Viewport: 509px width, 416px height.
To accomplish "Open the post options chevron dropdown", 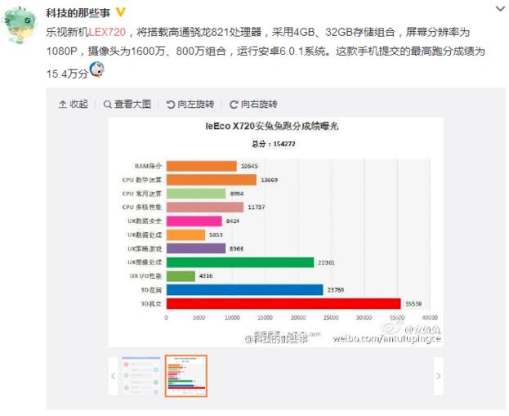I will tap(501, 9).
